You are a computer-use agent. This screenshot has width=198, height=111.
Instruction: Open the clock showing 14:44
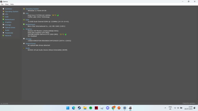coord(188,108)
